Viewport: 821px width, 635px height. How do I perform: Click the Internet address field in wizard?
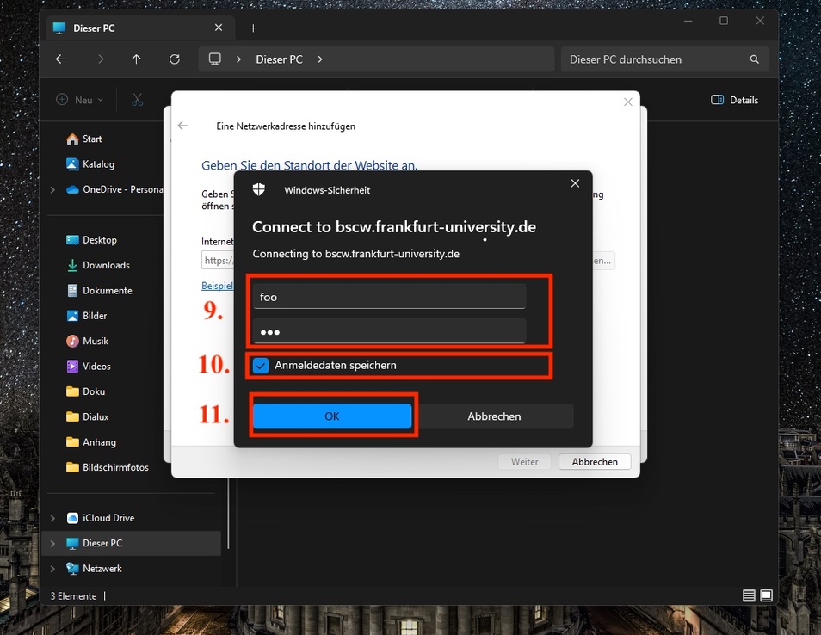coord(218,260)
